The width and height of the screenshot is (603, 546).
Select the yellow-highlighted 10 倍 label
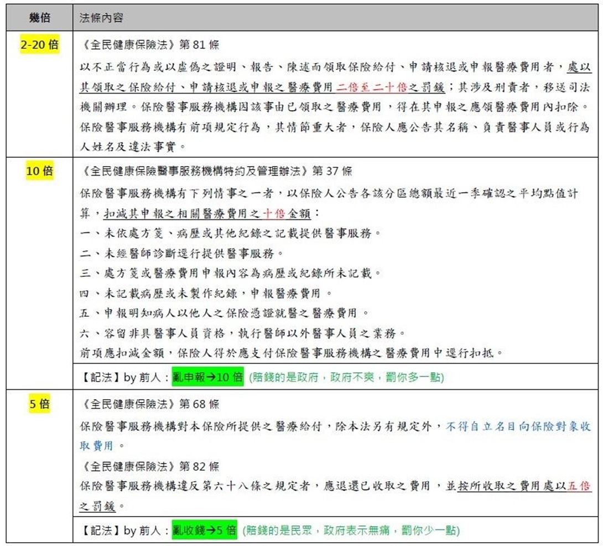tap(39, 171)
